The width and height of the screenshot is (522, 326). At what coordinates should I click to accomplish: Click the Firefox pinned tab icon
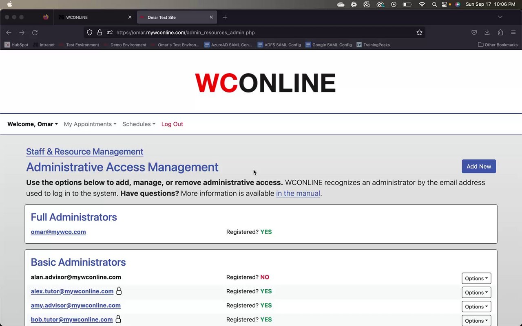click(x=46, y=17)
